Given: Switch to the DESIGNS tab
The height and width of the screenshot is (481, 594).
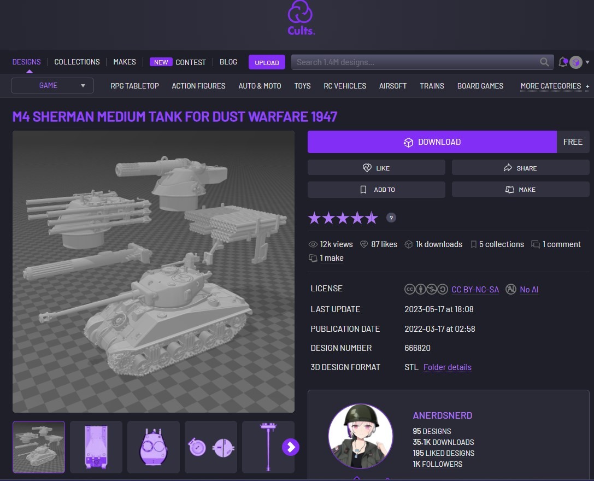Looking at the screenshot, I should [27, 62].
